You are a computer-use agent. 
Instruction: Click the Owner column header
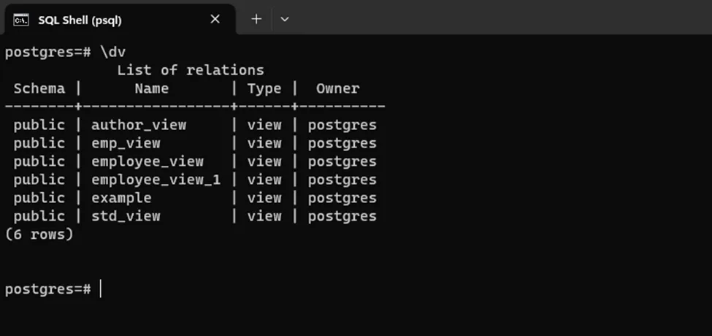click(338, 88)
